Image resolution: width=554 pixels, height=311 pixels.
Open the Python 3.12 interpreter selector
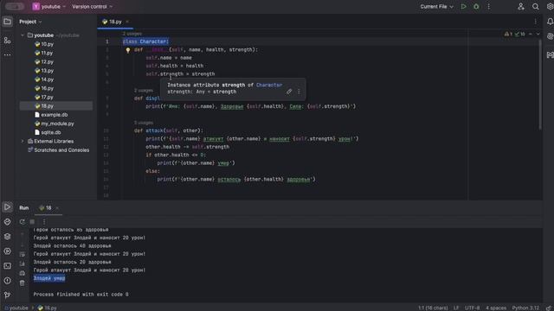[525, 308]
